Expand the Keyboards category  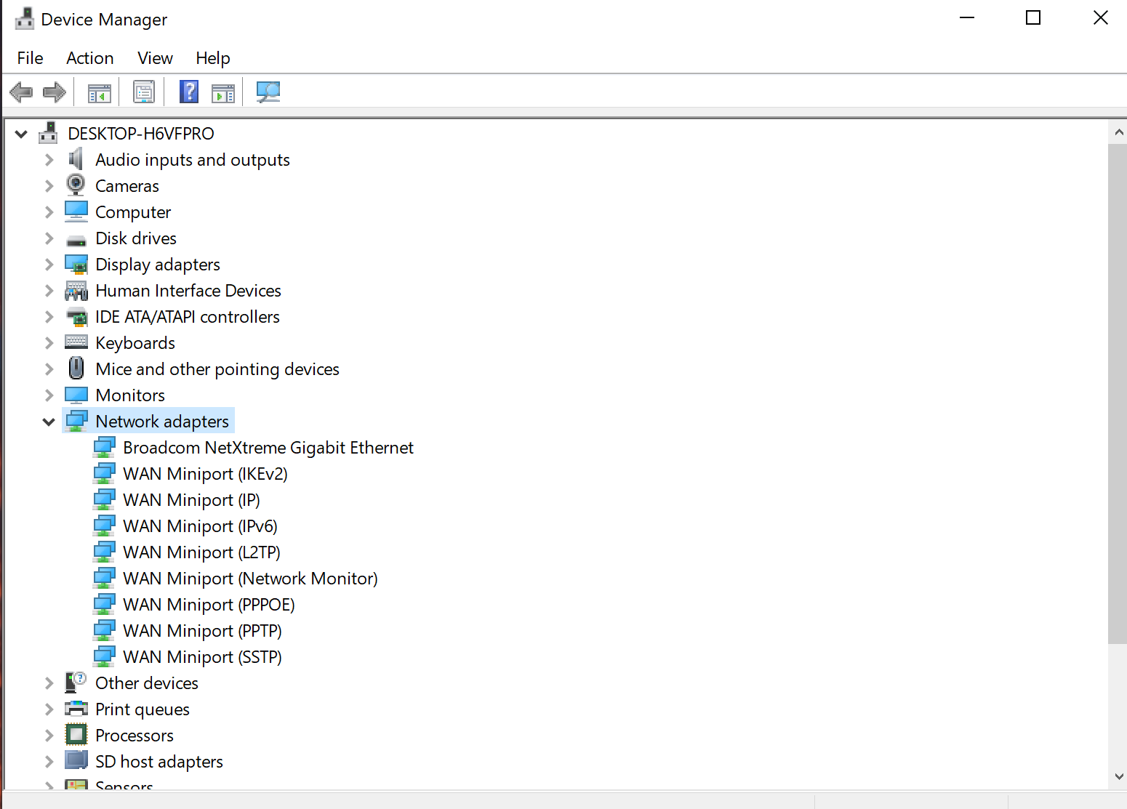(49, 343)
